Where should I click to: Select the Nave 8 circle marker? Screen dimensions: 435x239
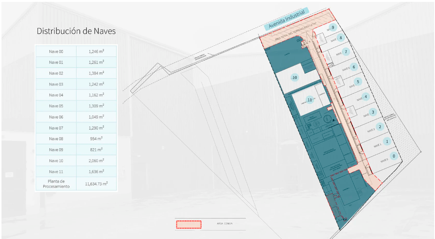[341, 38]
